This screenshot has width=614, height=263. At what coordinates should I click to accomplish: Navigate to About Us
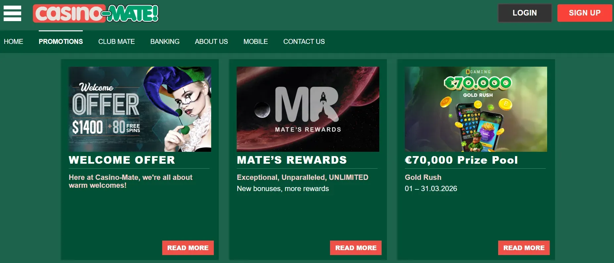pos(211,42)
